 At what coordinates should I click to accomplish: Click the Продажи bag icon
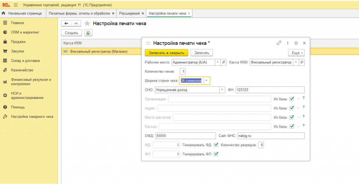tap(5, 42)
